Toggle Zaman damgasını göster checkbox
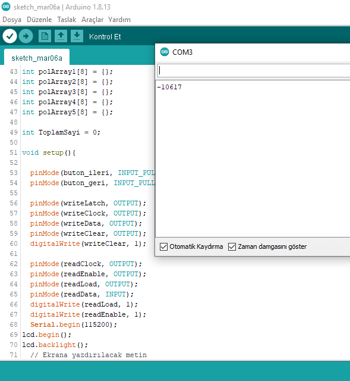 [232, 246]
